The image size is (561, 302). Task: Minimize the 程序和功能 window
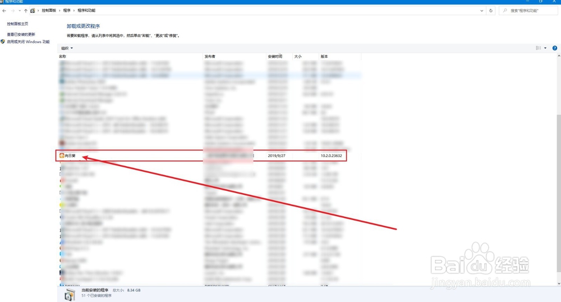(527, 2)
